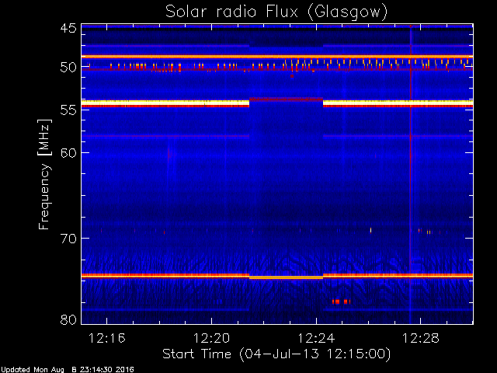Image resolution: width=497 pixels, height=373 pixels.
Task: Click the 50 frequency tick label
Action: 68,68
